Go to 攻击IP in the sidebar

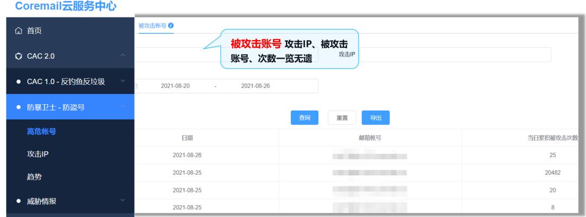(38, 155)
